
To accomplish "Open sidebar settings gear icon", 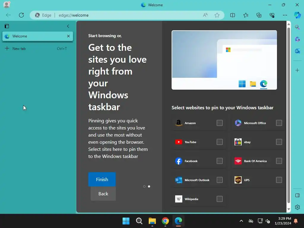I will (297, 207).
